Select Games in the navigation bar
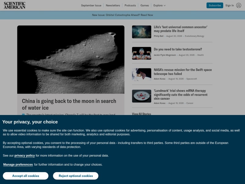 [145, 5]
